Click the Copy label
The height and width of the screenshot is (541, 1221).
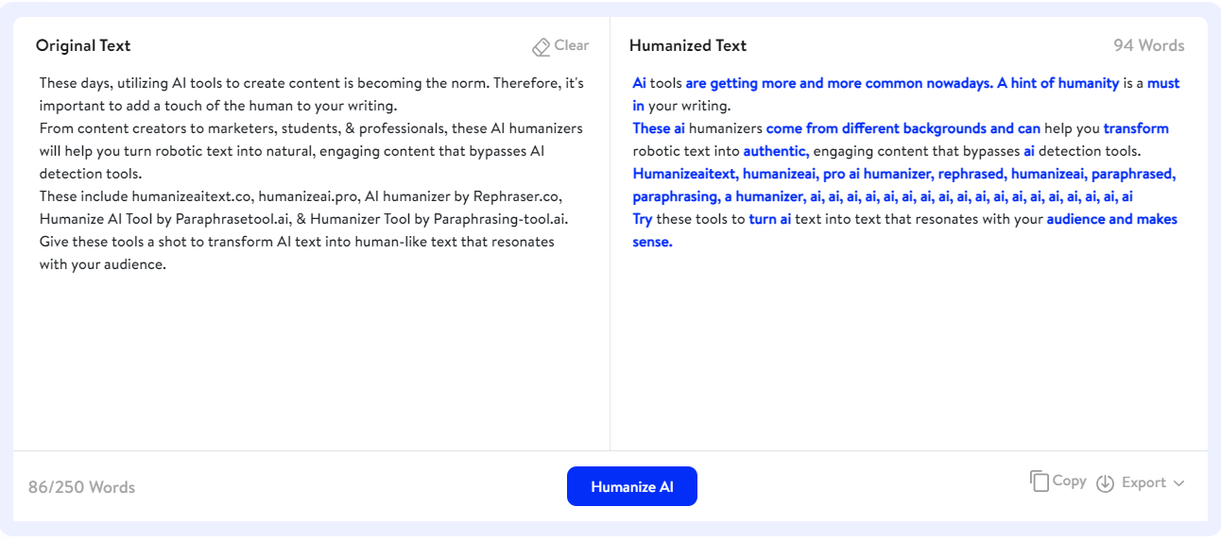pos(1069,481)
